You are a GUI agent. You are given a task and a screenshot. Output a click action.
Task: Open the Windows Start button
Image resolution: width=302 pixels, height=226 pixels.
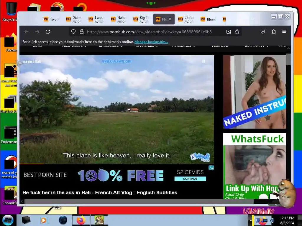point(8,220)
